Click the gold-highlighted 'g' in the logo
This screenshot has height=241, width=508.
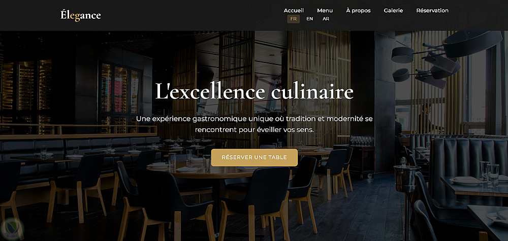(77, 16)
